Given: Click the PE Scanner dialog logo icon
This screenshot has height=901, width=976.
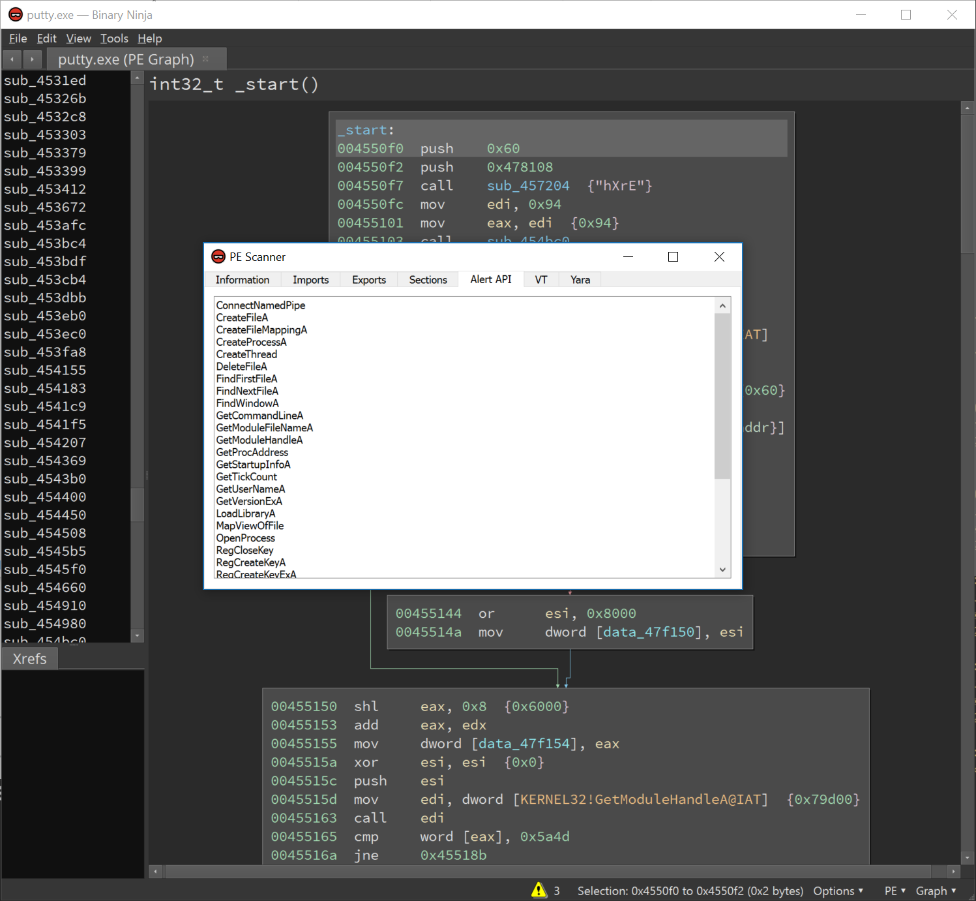Looking at the screenshot, I should pos(218,257).
